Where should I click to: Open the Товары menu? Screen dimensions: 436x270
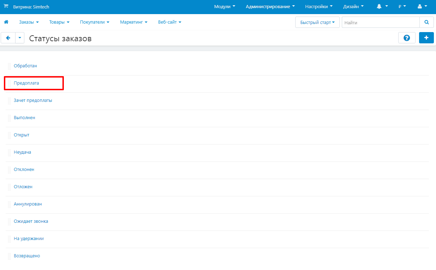tap(59, 22)
